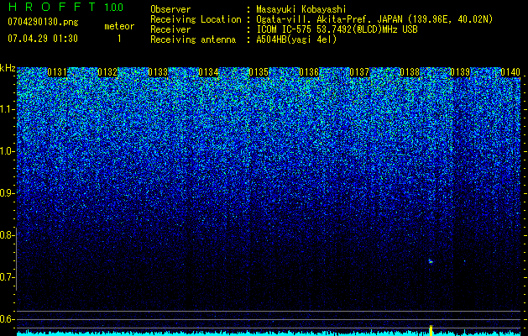Click the HROFFT 1.0.0 title text
The width and height of the screenshot is (528, 336).
pos(65,7)
